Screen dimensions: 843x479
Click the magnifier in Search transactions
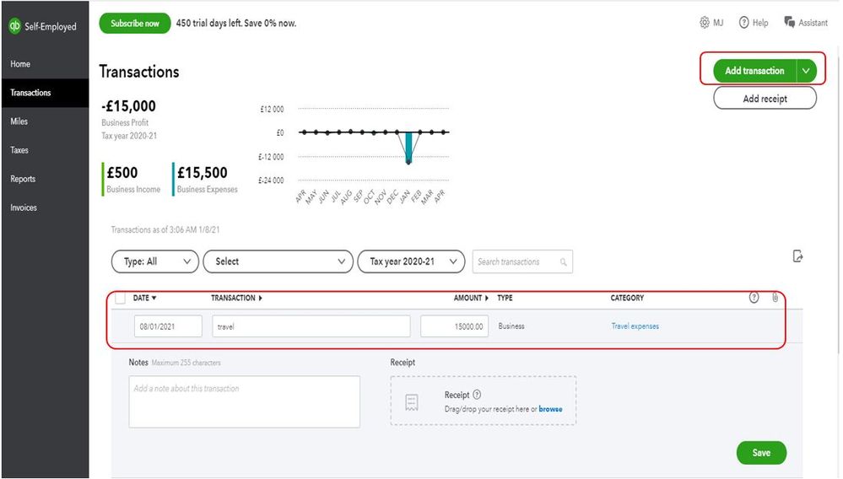pos(564,262)
